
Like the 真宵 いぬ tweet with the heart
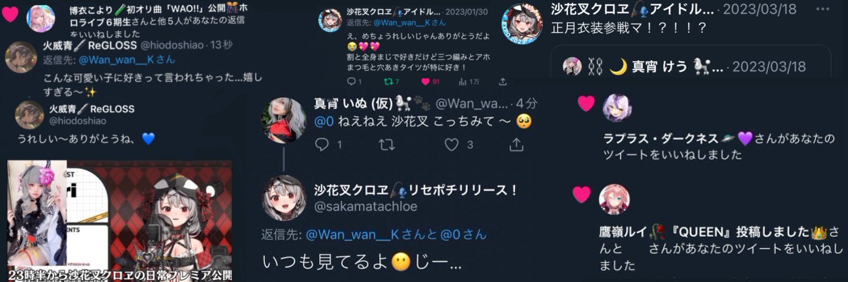(451, 145)
